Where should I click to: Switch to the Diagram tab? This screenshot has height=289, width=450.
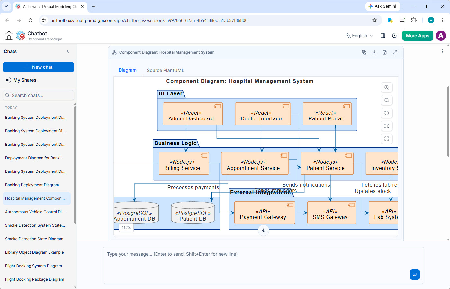pos(128,70)
